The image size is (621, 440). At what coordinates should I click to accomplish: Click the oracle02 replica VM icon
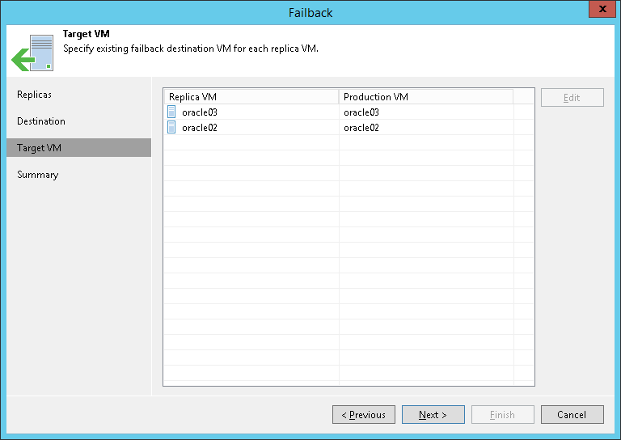171,128
